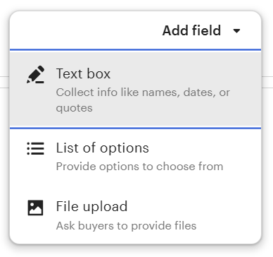Click 'Ask buyers to provide files' description
The width and height of the screenshot is (273, 257).
126,226
